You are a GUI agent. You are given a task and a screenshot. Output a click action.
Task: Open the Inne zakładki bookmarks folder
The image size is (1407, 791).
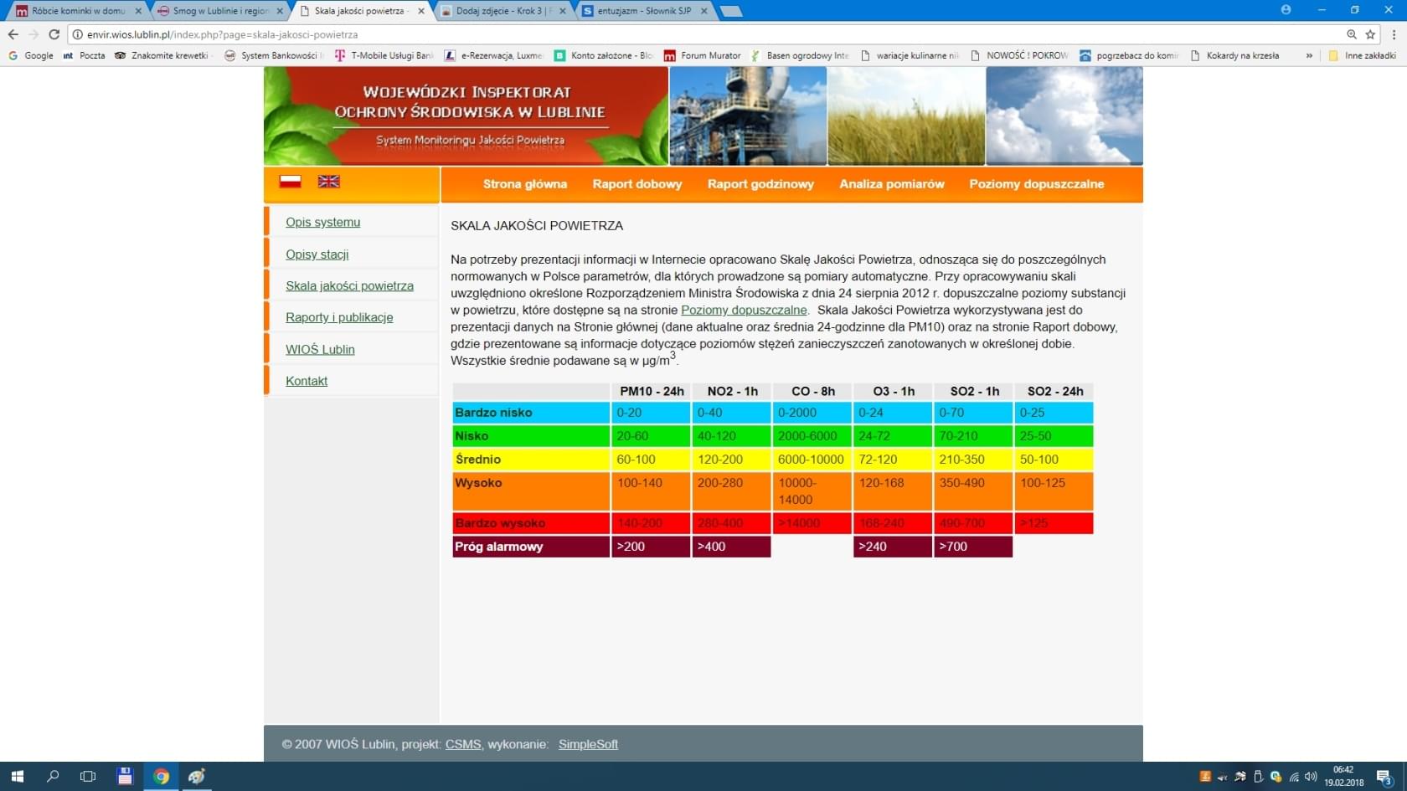[x=1363, y=55]
